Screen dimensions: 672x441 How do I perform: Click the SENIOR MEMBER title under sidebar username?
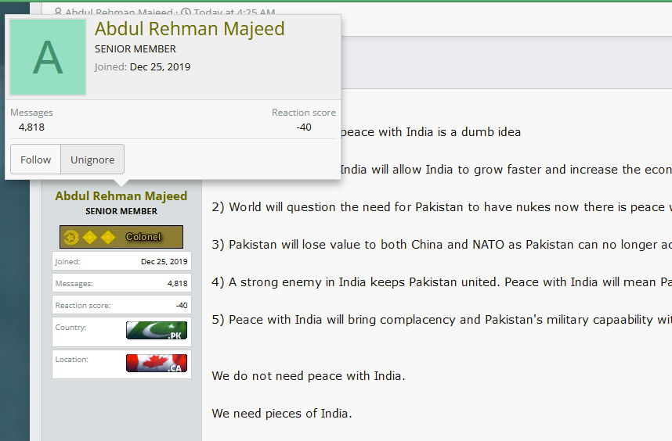(121, 211)
